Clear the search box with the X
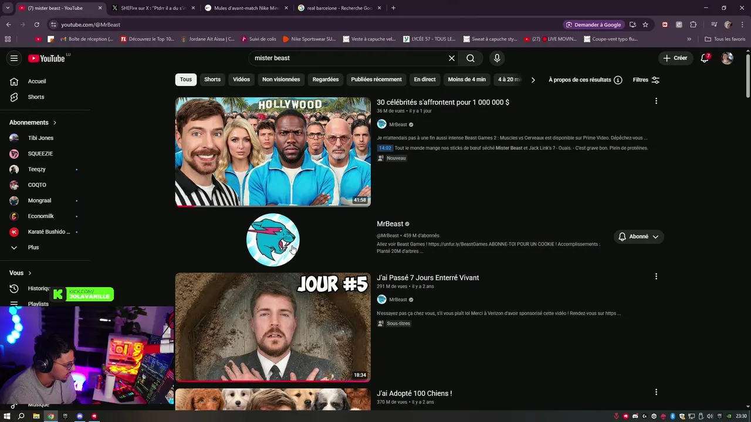The height and width of the screenshot is (422, 751). pyautogui.click(x=452, y=58)
